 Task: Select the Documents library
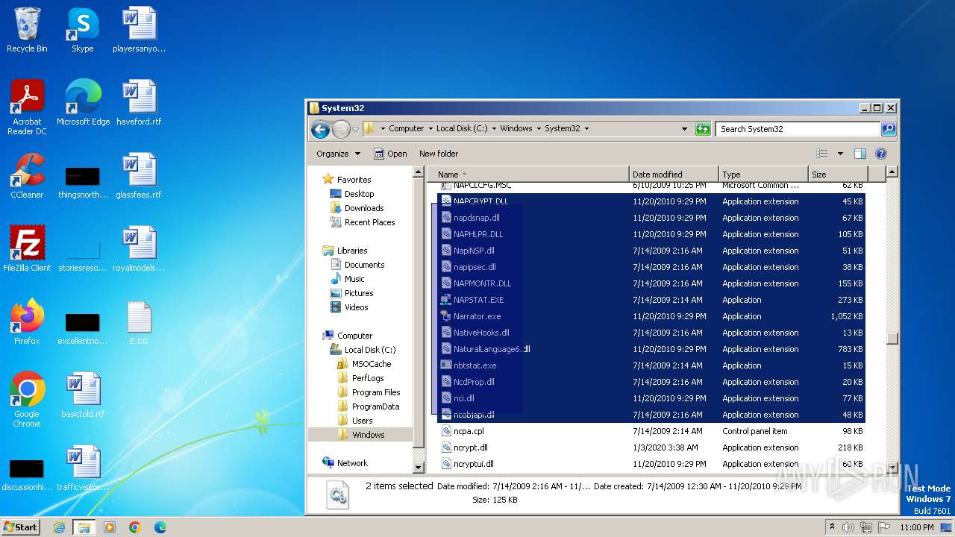coord(364,265)
